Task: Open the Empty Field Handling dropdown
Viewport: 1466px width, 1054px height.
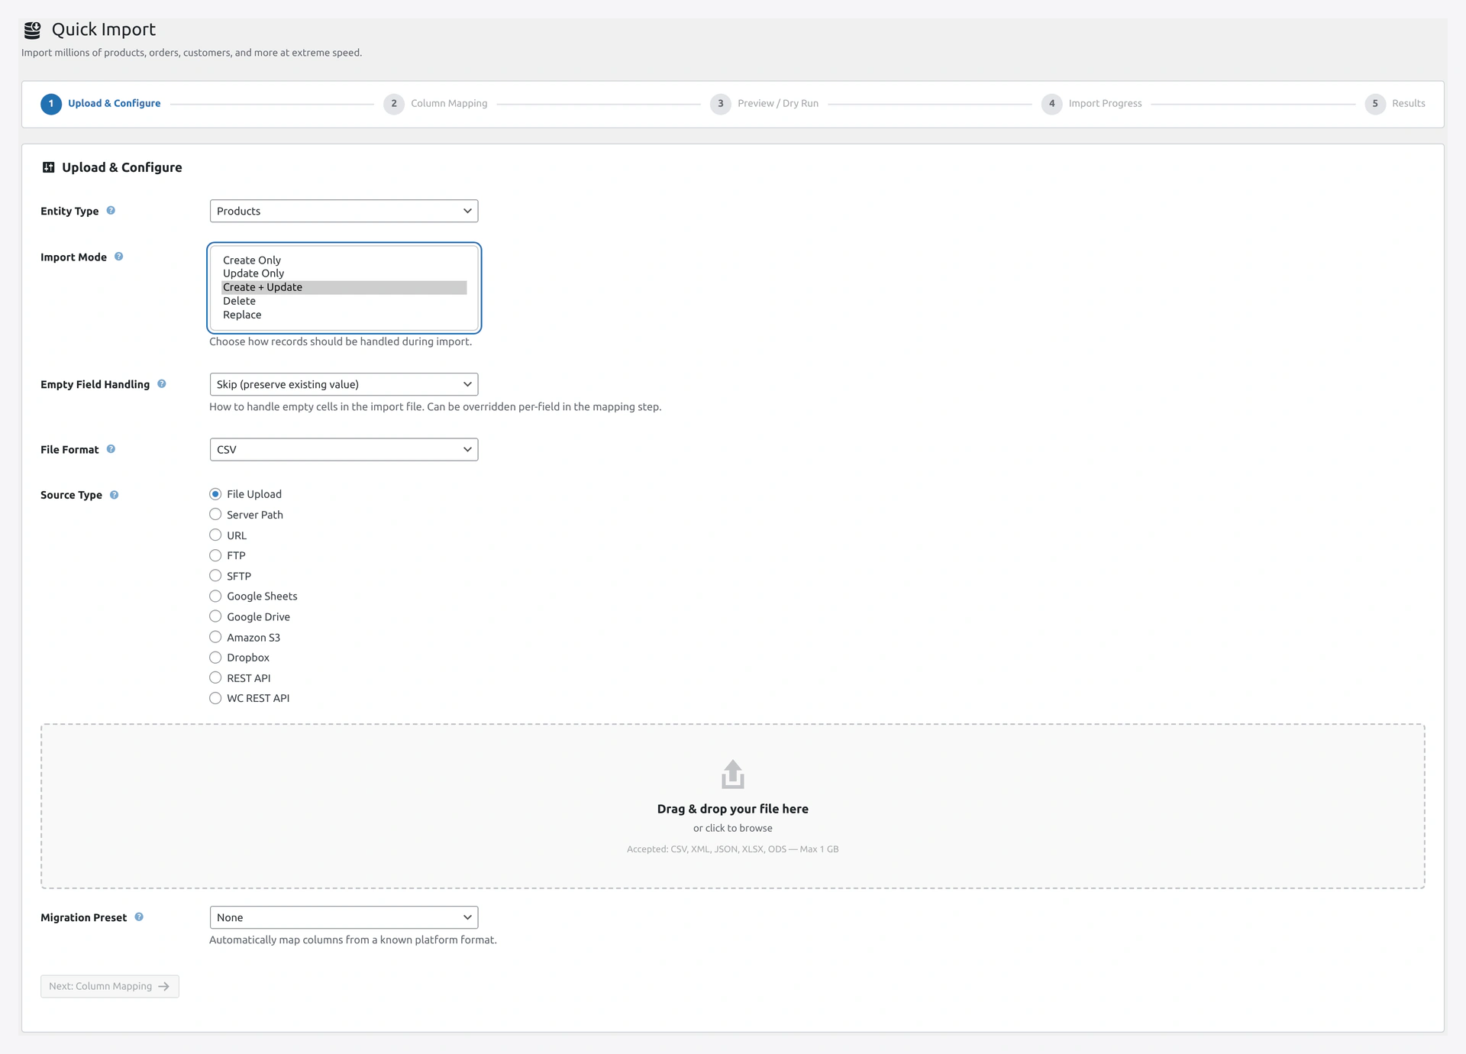Action: (x=344, y=384)
